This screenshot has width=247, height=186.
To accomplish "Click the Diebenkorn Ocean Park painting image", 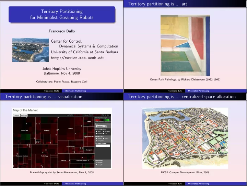I will 185,45.
